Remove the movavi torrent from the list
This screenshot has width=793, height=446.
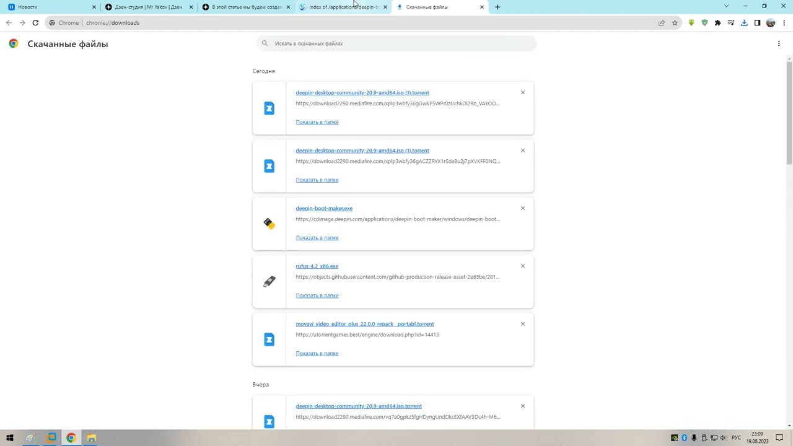(522, 324)
